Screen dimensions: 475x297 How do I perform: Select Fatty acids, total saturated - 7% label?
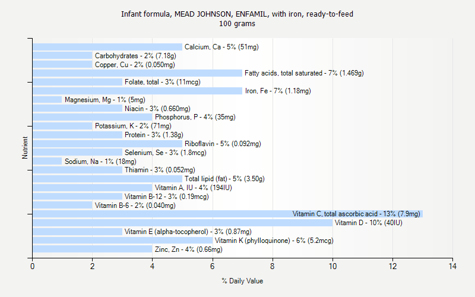(304, 73)
